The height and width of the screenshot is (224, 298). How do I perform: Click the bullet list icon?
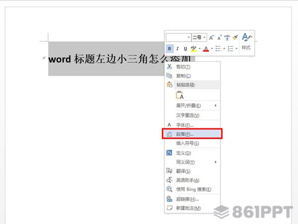219,48
